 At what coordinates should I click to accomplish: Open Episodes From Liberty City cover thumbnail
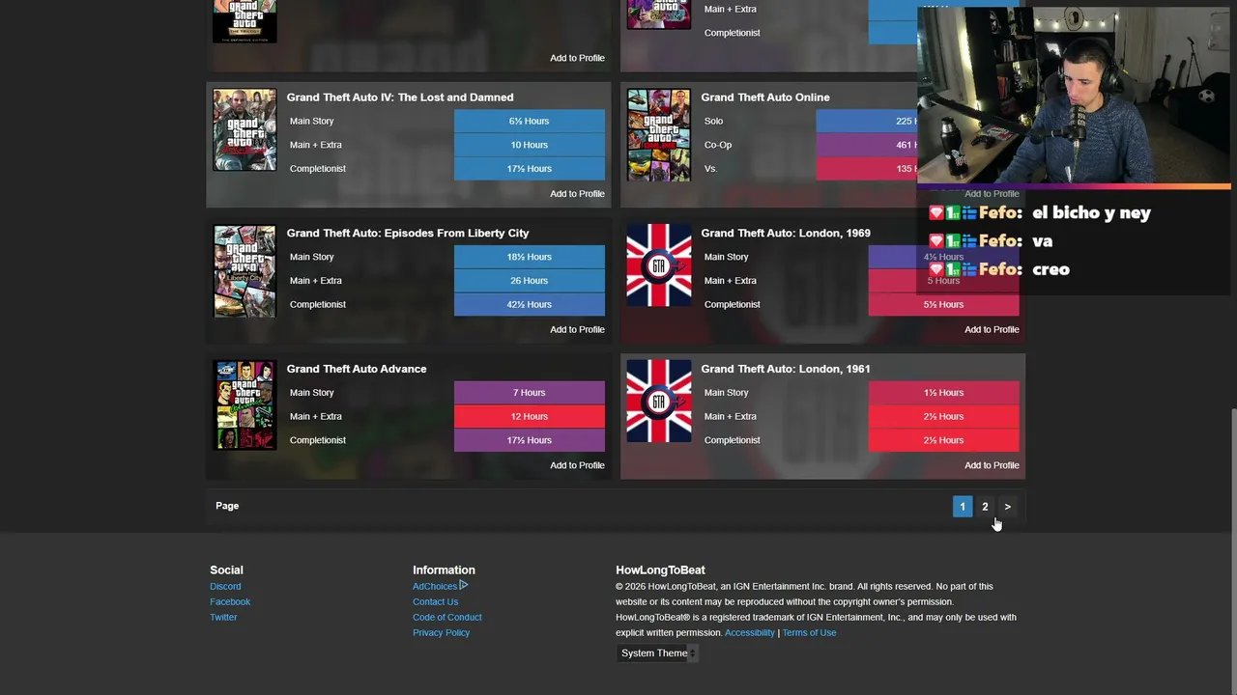(245, 271)
